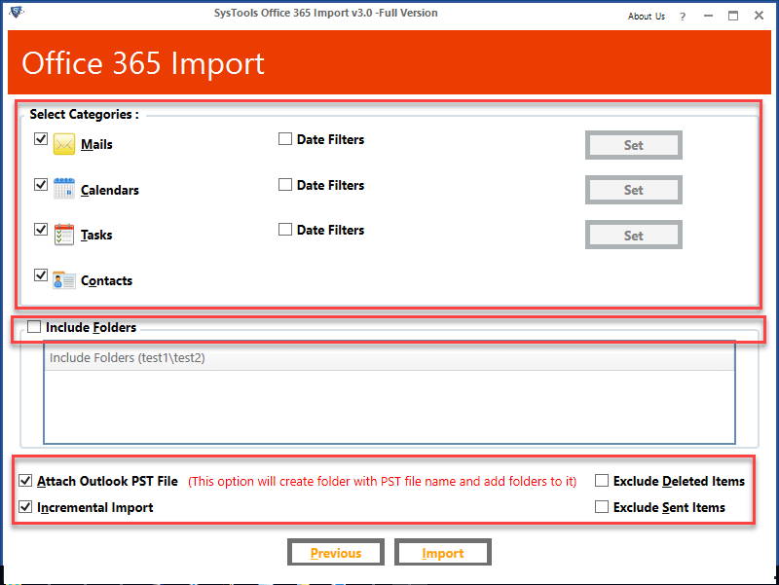Uncheck the Tasks category checkbox

41,229
